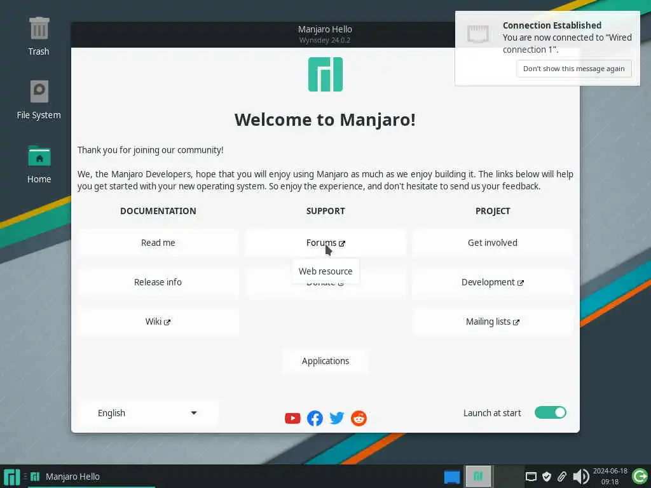Open Manjaro YouTube channel icon

click(292, 418)
